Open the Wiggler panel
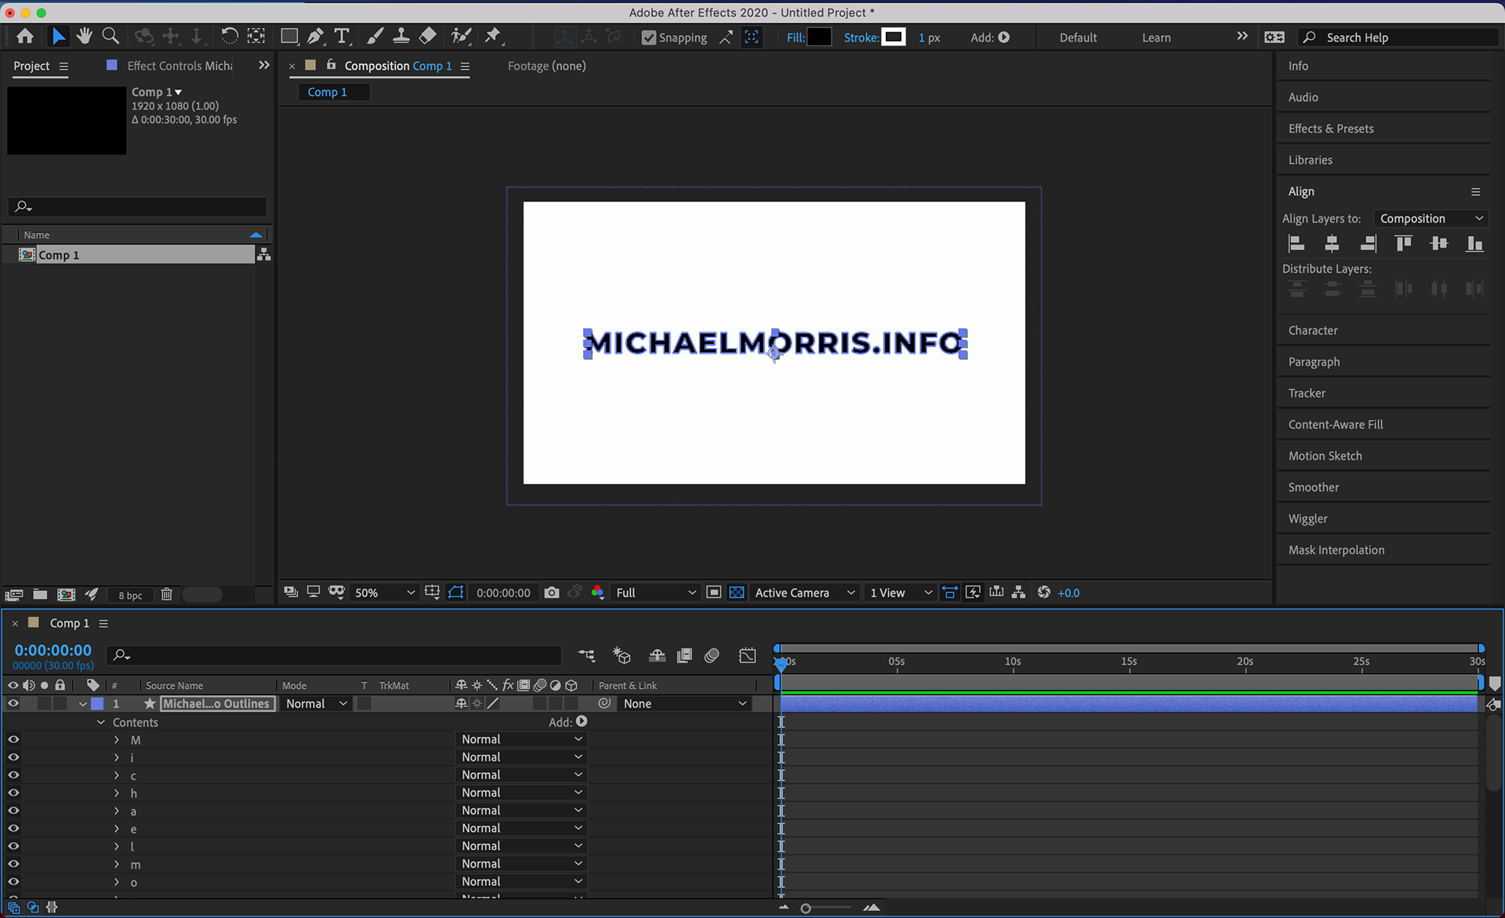This screenshot has height=918, width=1505. [1308, 518]
